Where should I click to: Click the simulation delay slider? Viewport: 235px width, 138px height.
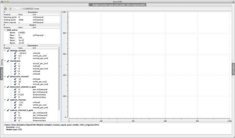click(23, 8)
